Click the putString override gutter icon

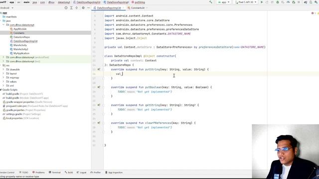pyautogui.click(x=99, y=70)
